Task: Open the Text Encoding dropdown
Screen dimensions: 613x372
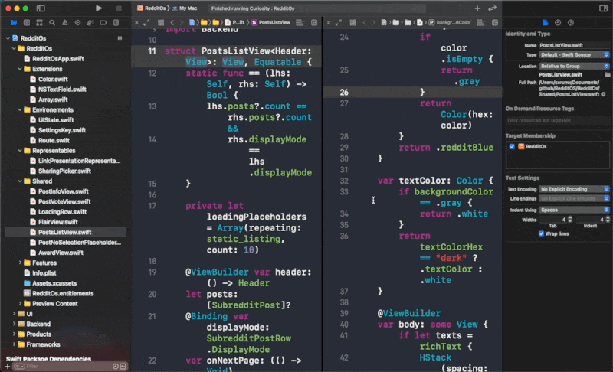Action: 575,188
